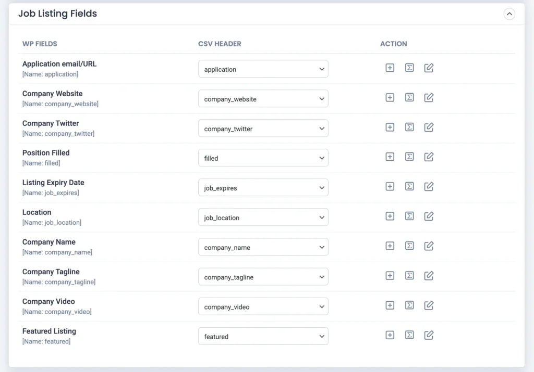534x372 pixels.
Task: Expand the job_expires CSV header select
Action: tap(263, 188)
